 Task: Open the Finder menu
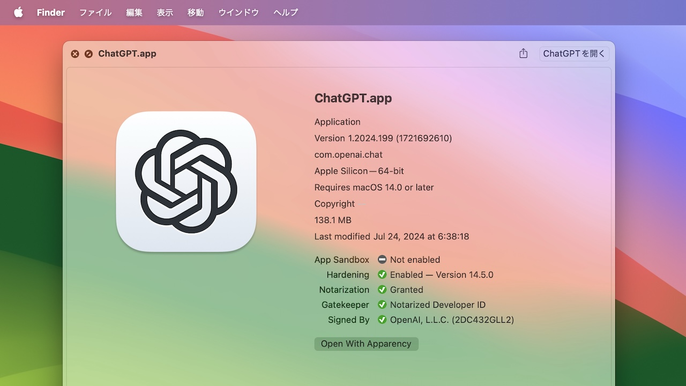(51, 12)
